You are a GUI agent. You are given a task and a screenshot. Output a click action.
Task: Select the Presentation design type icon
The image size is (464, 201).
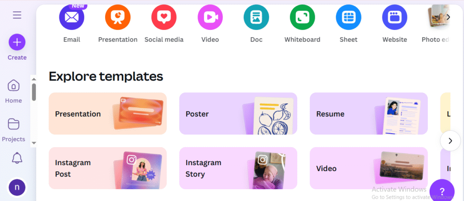click(118, 17)
